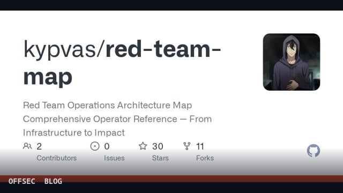Viewport: 343px width, 193px height.
Task: Click the 'Infrastructure to Impact' description line
Action: (x=74, y=133)
